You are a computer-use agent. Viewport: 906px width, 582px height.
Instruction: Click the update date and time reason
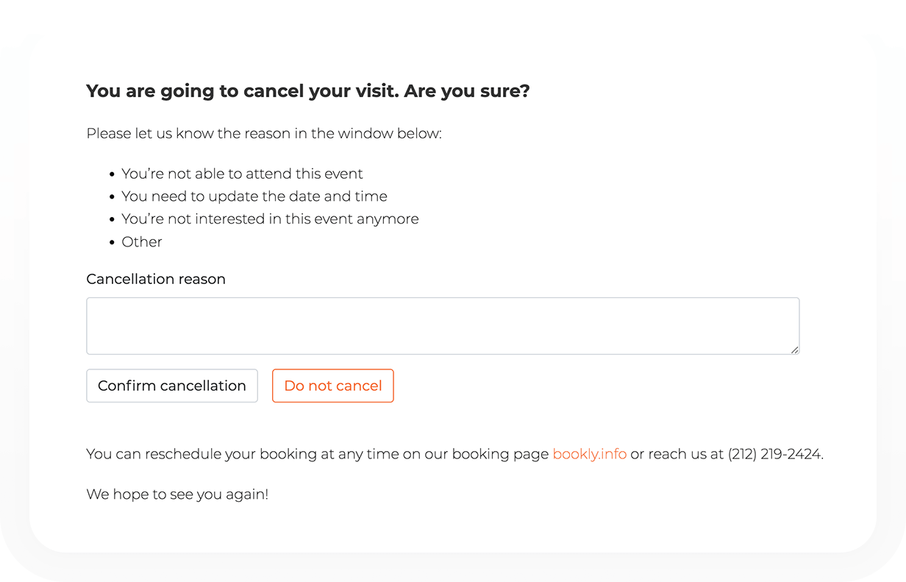click(x=254, y=196)
